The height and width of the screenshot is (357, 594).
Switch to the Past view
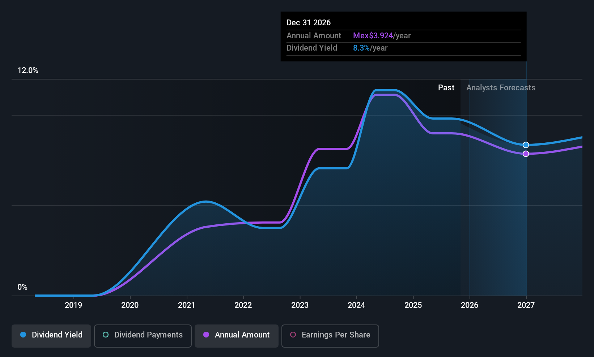[446, 87]
